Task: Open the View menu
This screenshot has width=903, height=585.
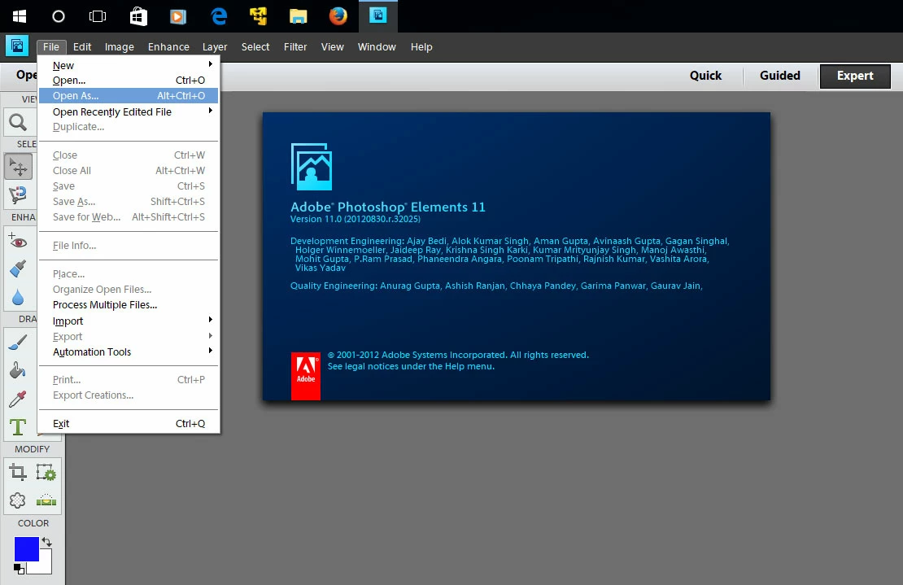Action: point(332,46)
